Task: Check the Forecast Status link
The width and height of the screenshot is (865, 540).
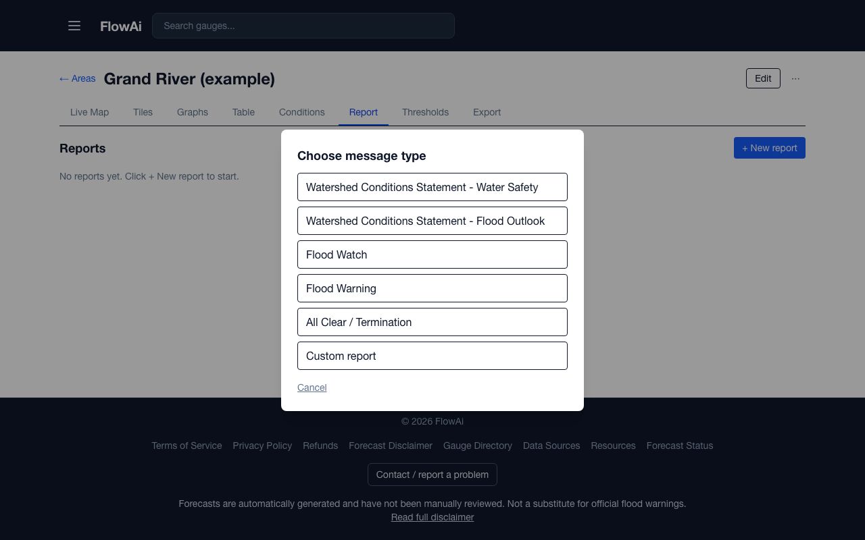Action: pos(680,446)
